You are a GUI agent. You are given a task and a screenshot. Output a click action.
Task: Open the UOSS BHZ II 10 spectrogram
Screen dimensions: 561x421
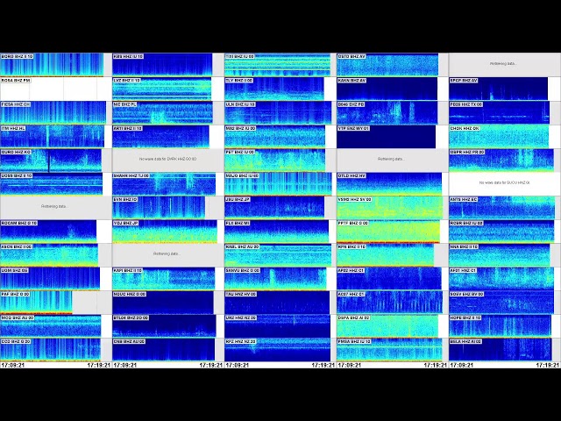coord(51,184)
